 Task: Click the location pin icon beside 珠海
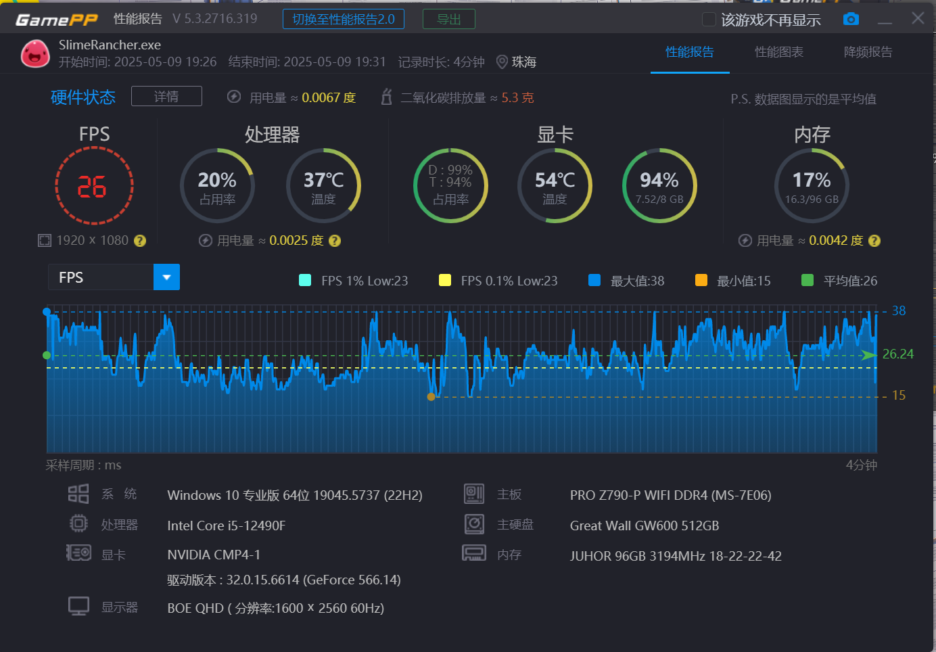(502, 62)
